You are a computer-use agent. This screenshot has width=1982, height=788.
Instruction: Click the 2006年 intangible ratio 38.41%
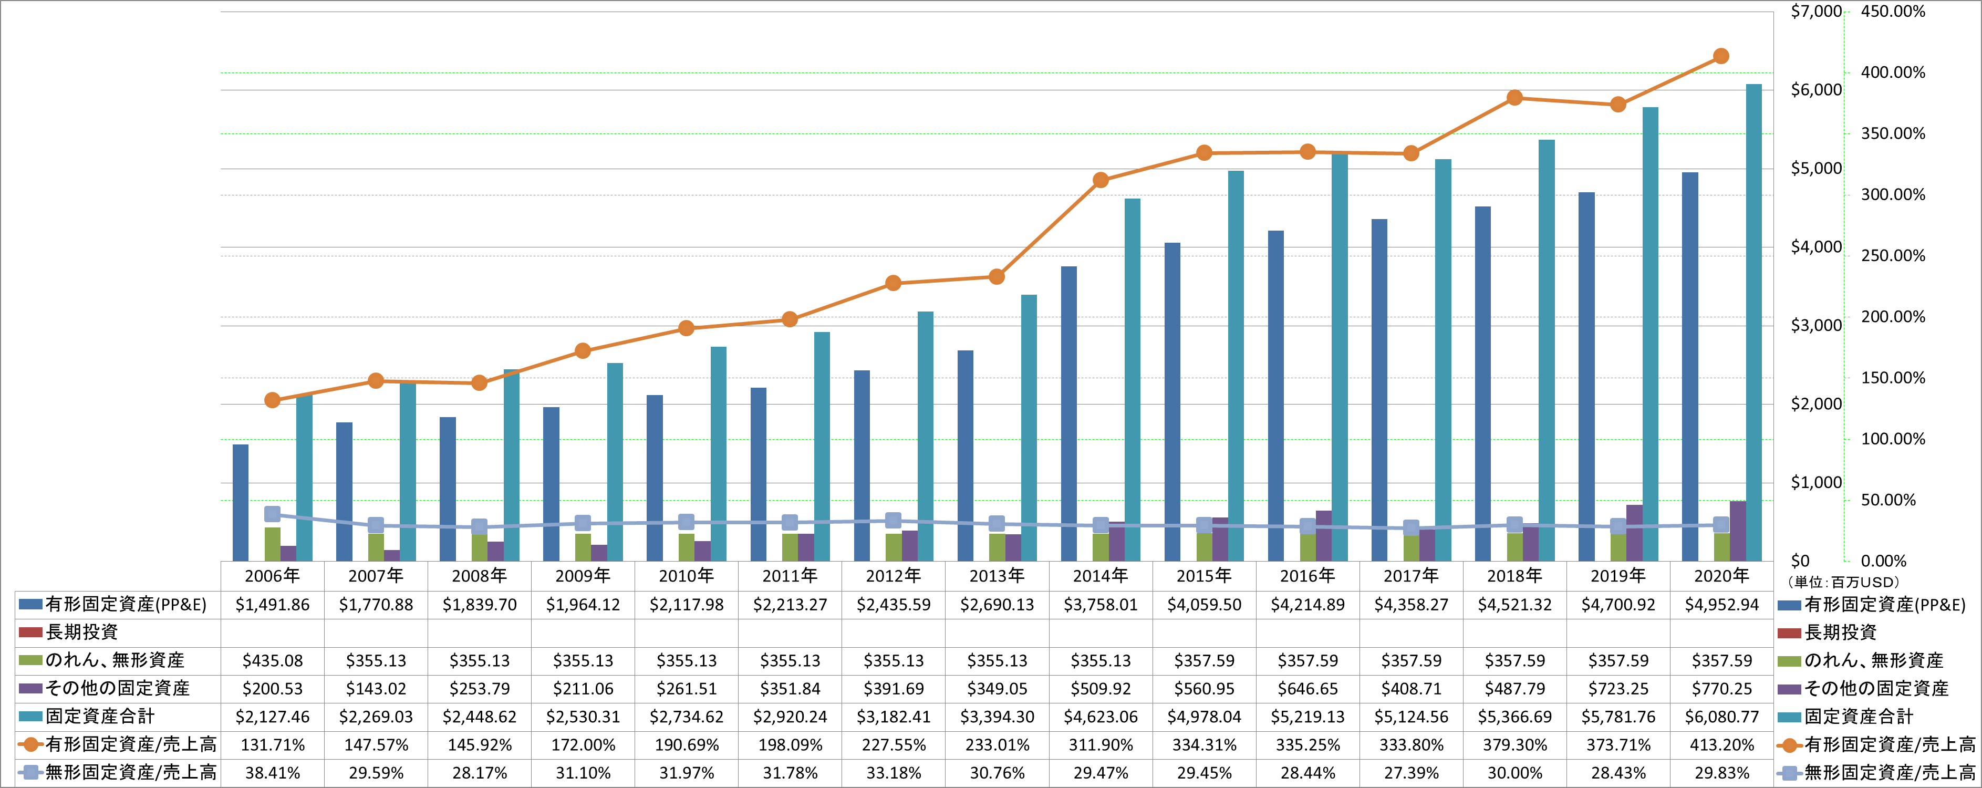click(x=272, y=773)
